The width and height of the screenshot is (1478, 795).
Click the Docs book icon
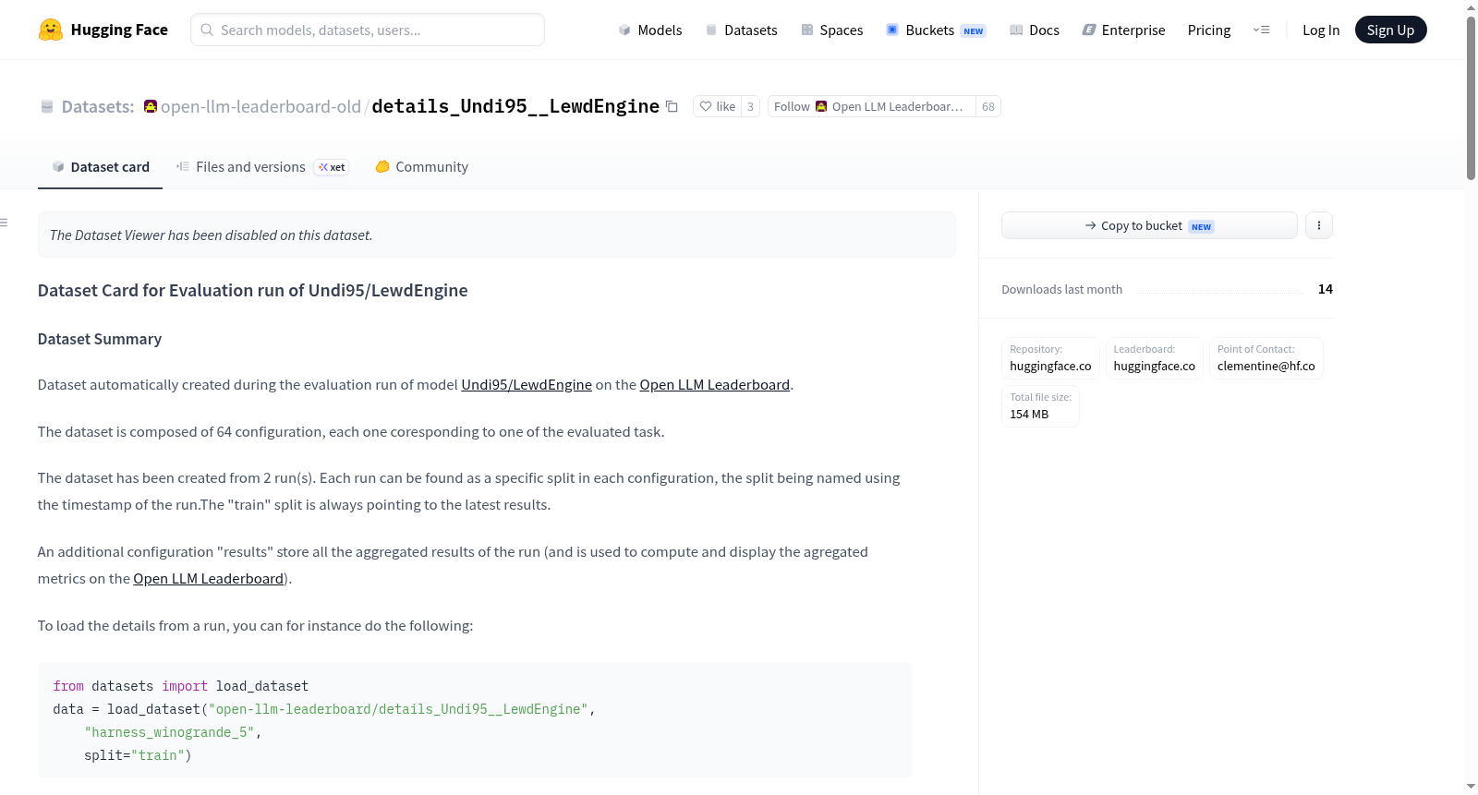(1016, 30)
